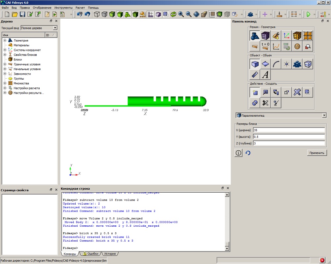Select the Initial conditions t=0 mode icon
The image size is (331, 264).
point(265,46)
